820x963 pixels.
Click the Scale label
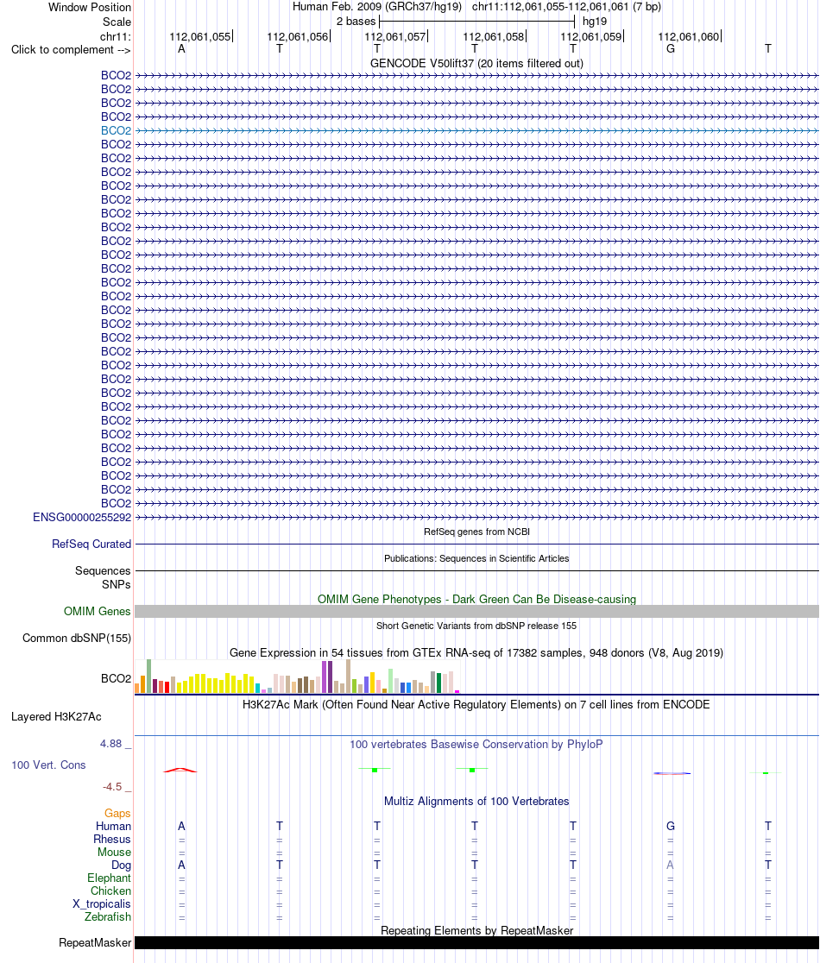(x=117, y=22)
